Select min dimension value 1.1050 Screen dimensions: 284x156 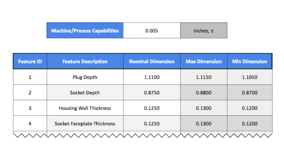pyautogui.click(x=250, y=77)
